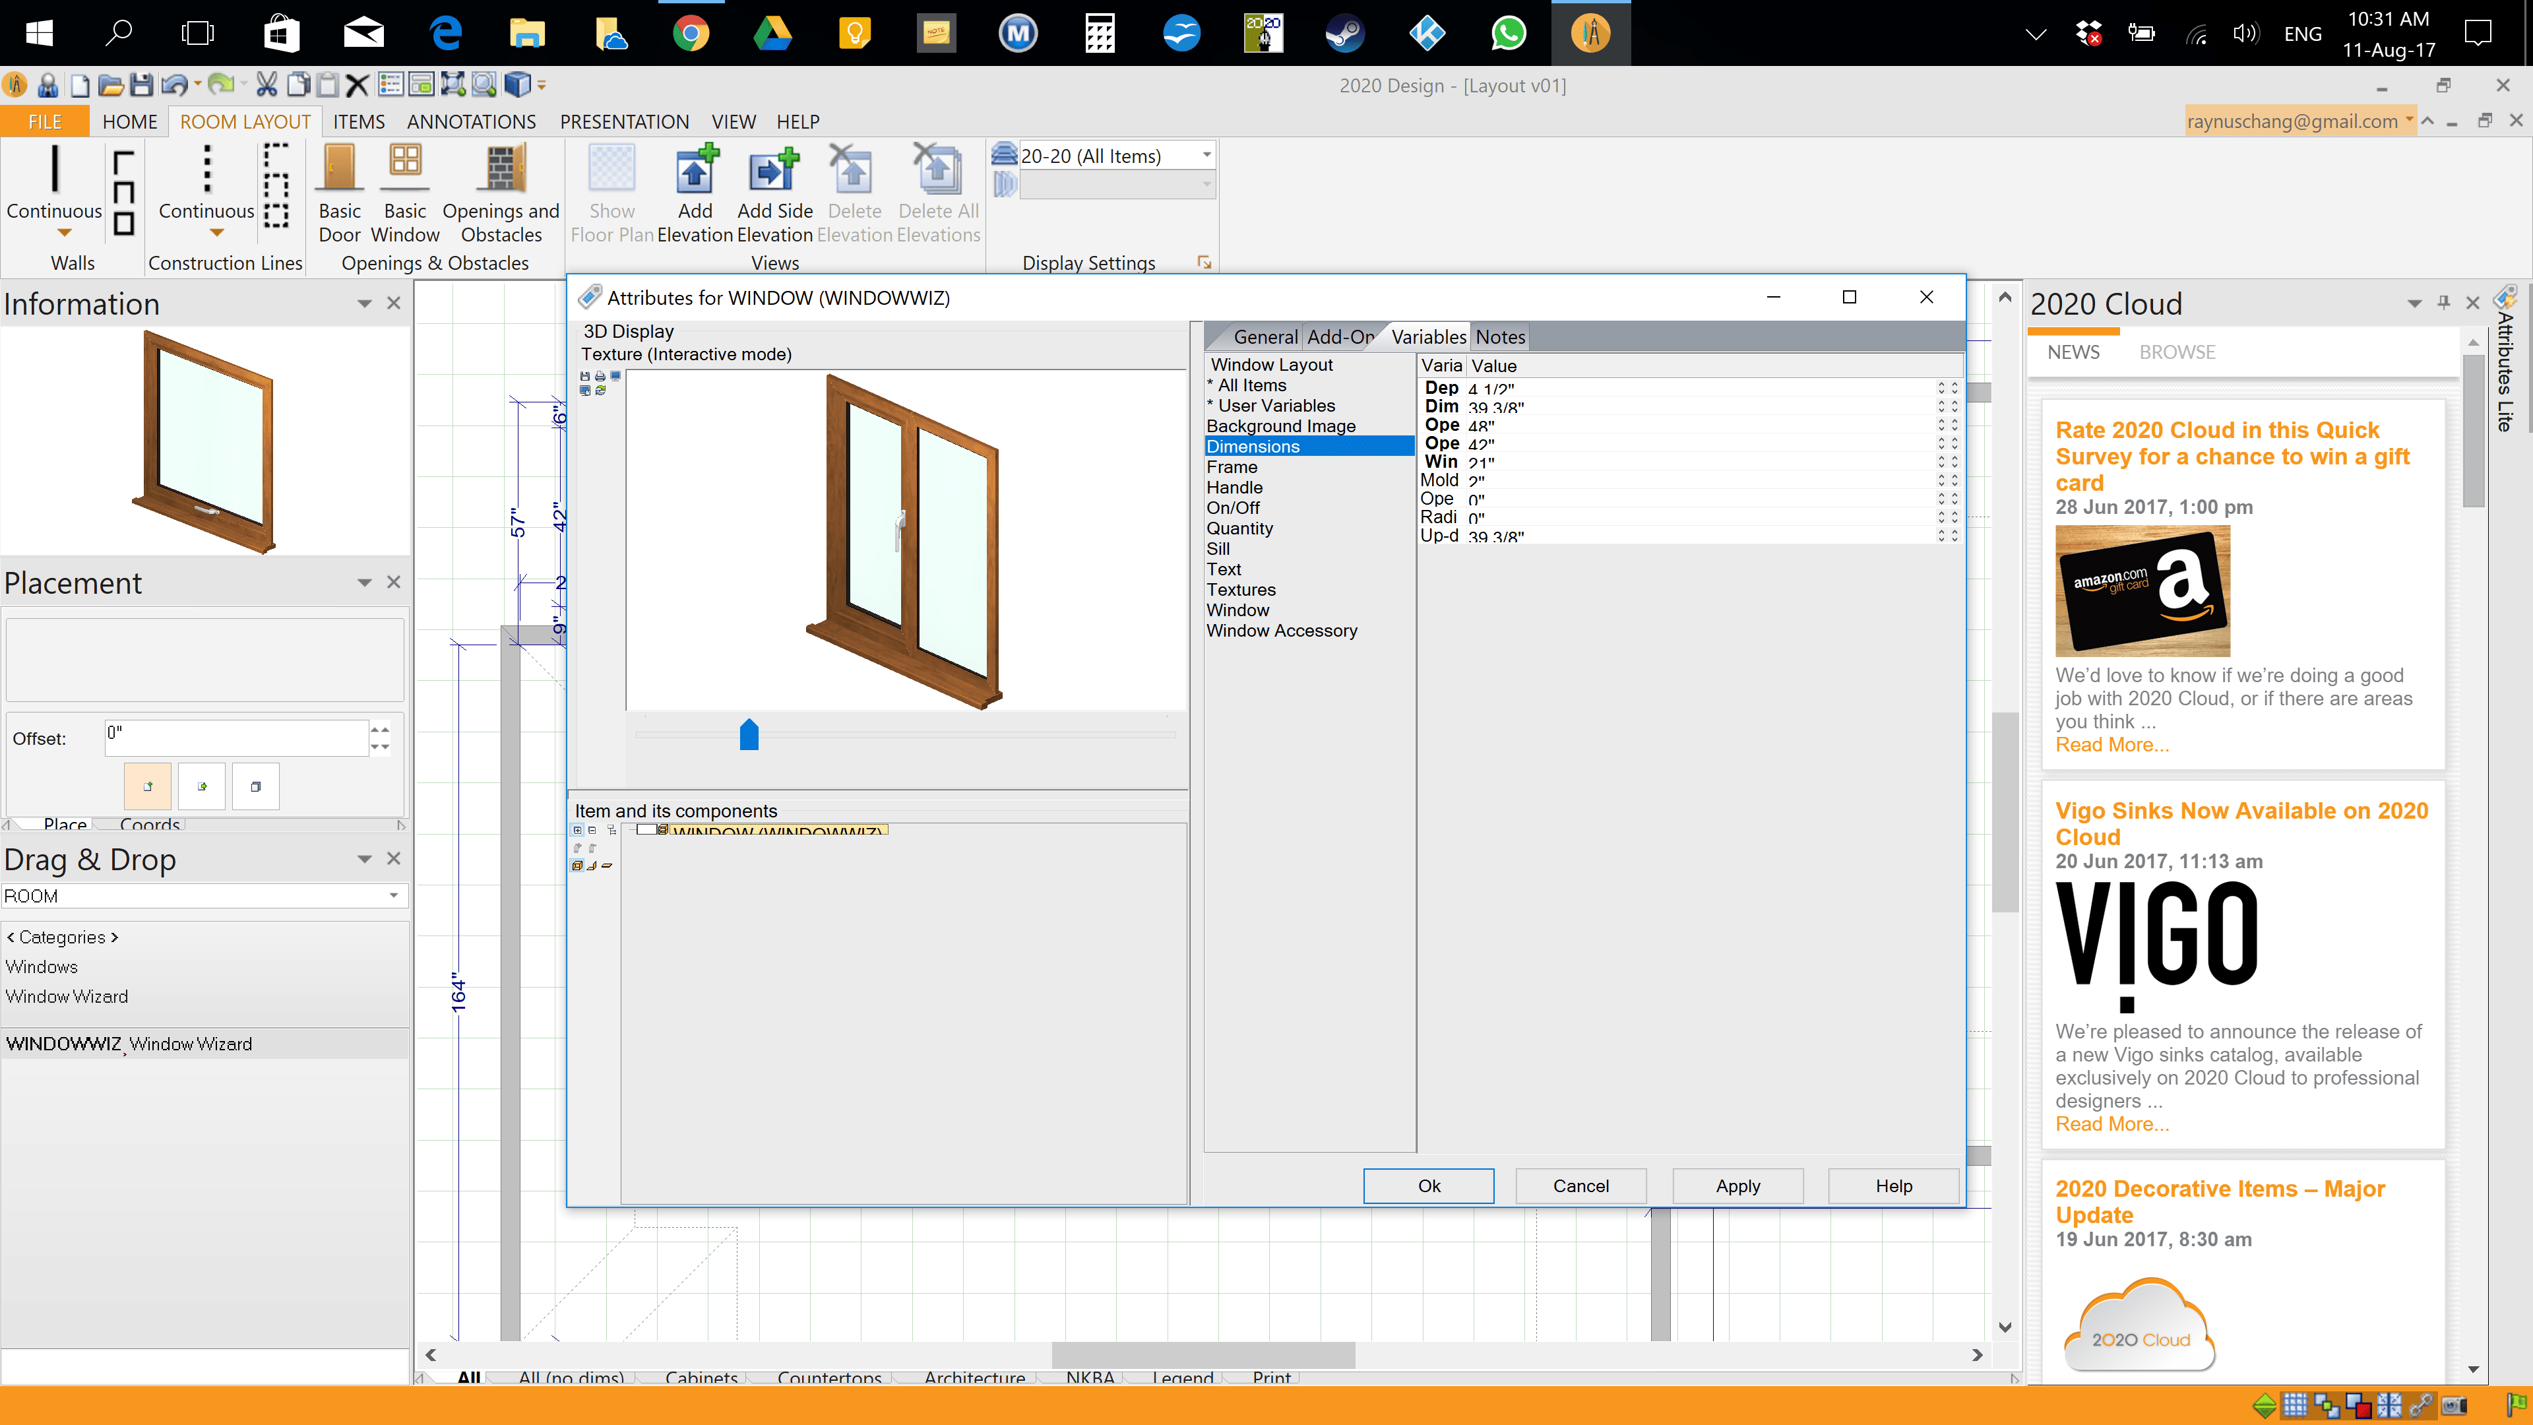Viewport: 2533px width, 1425px height.
Task: Click expand-all plus icon in components panel
Action: [x=579, y=830]
